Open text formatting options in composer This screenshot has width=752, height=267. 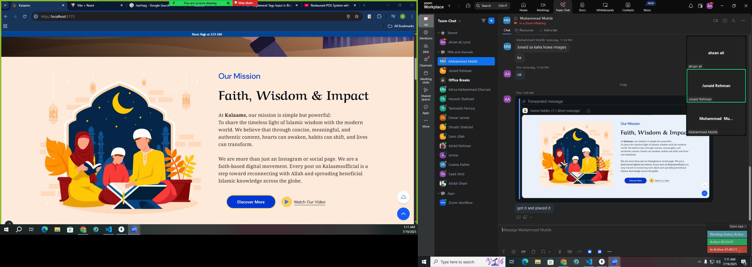(504, 252)
